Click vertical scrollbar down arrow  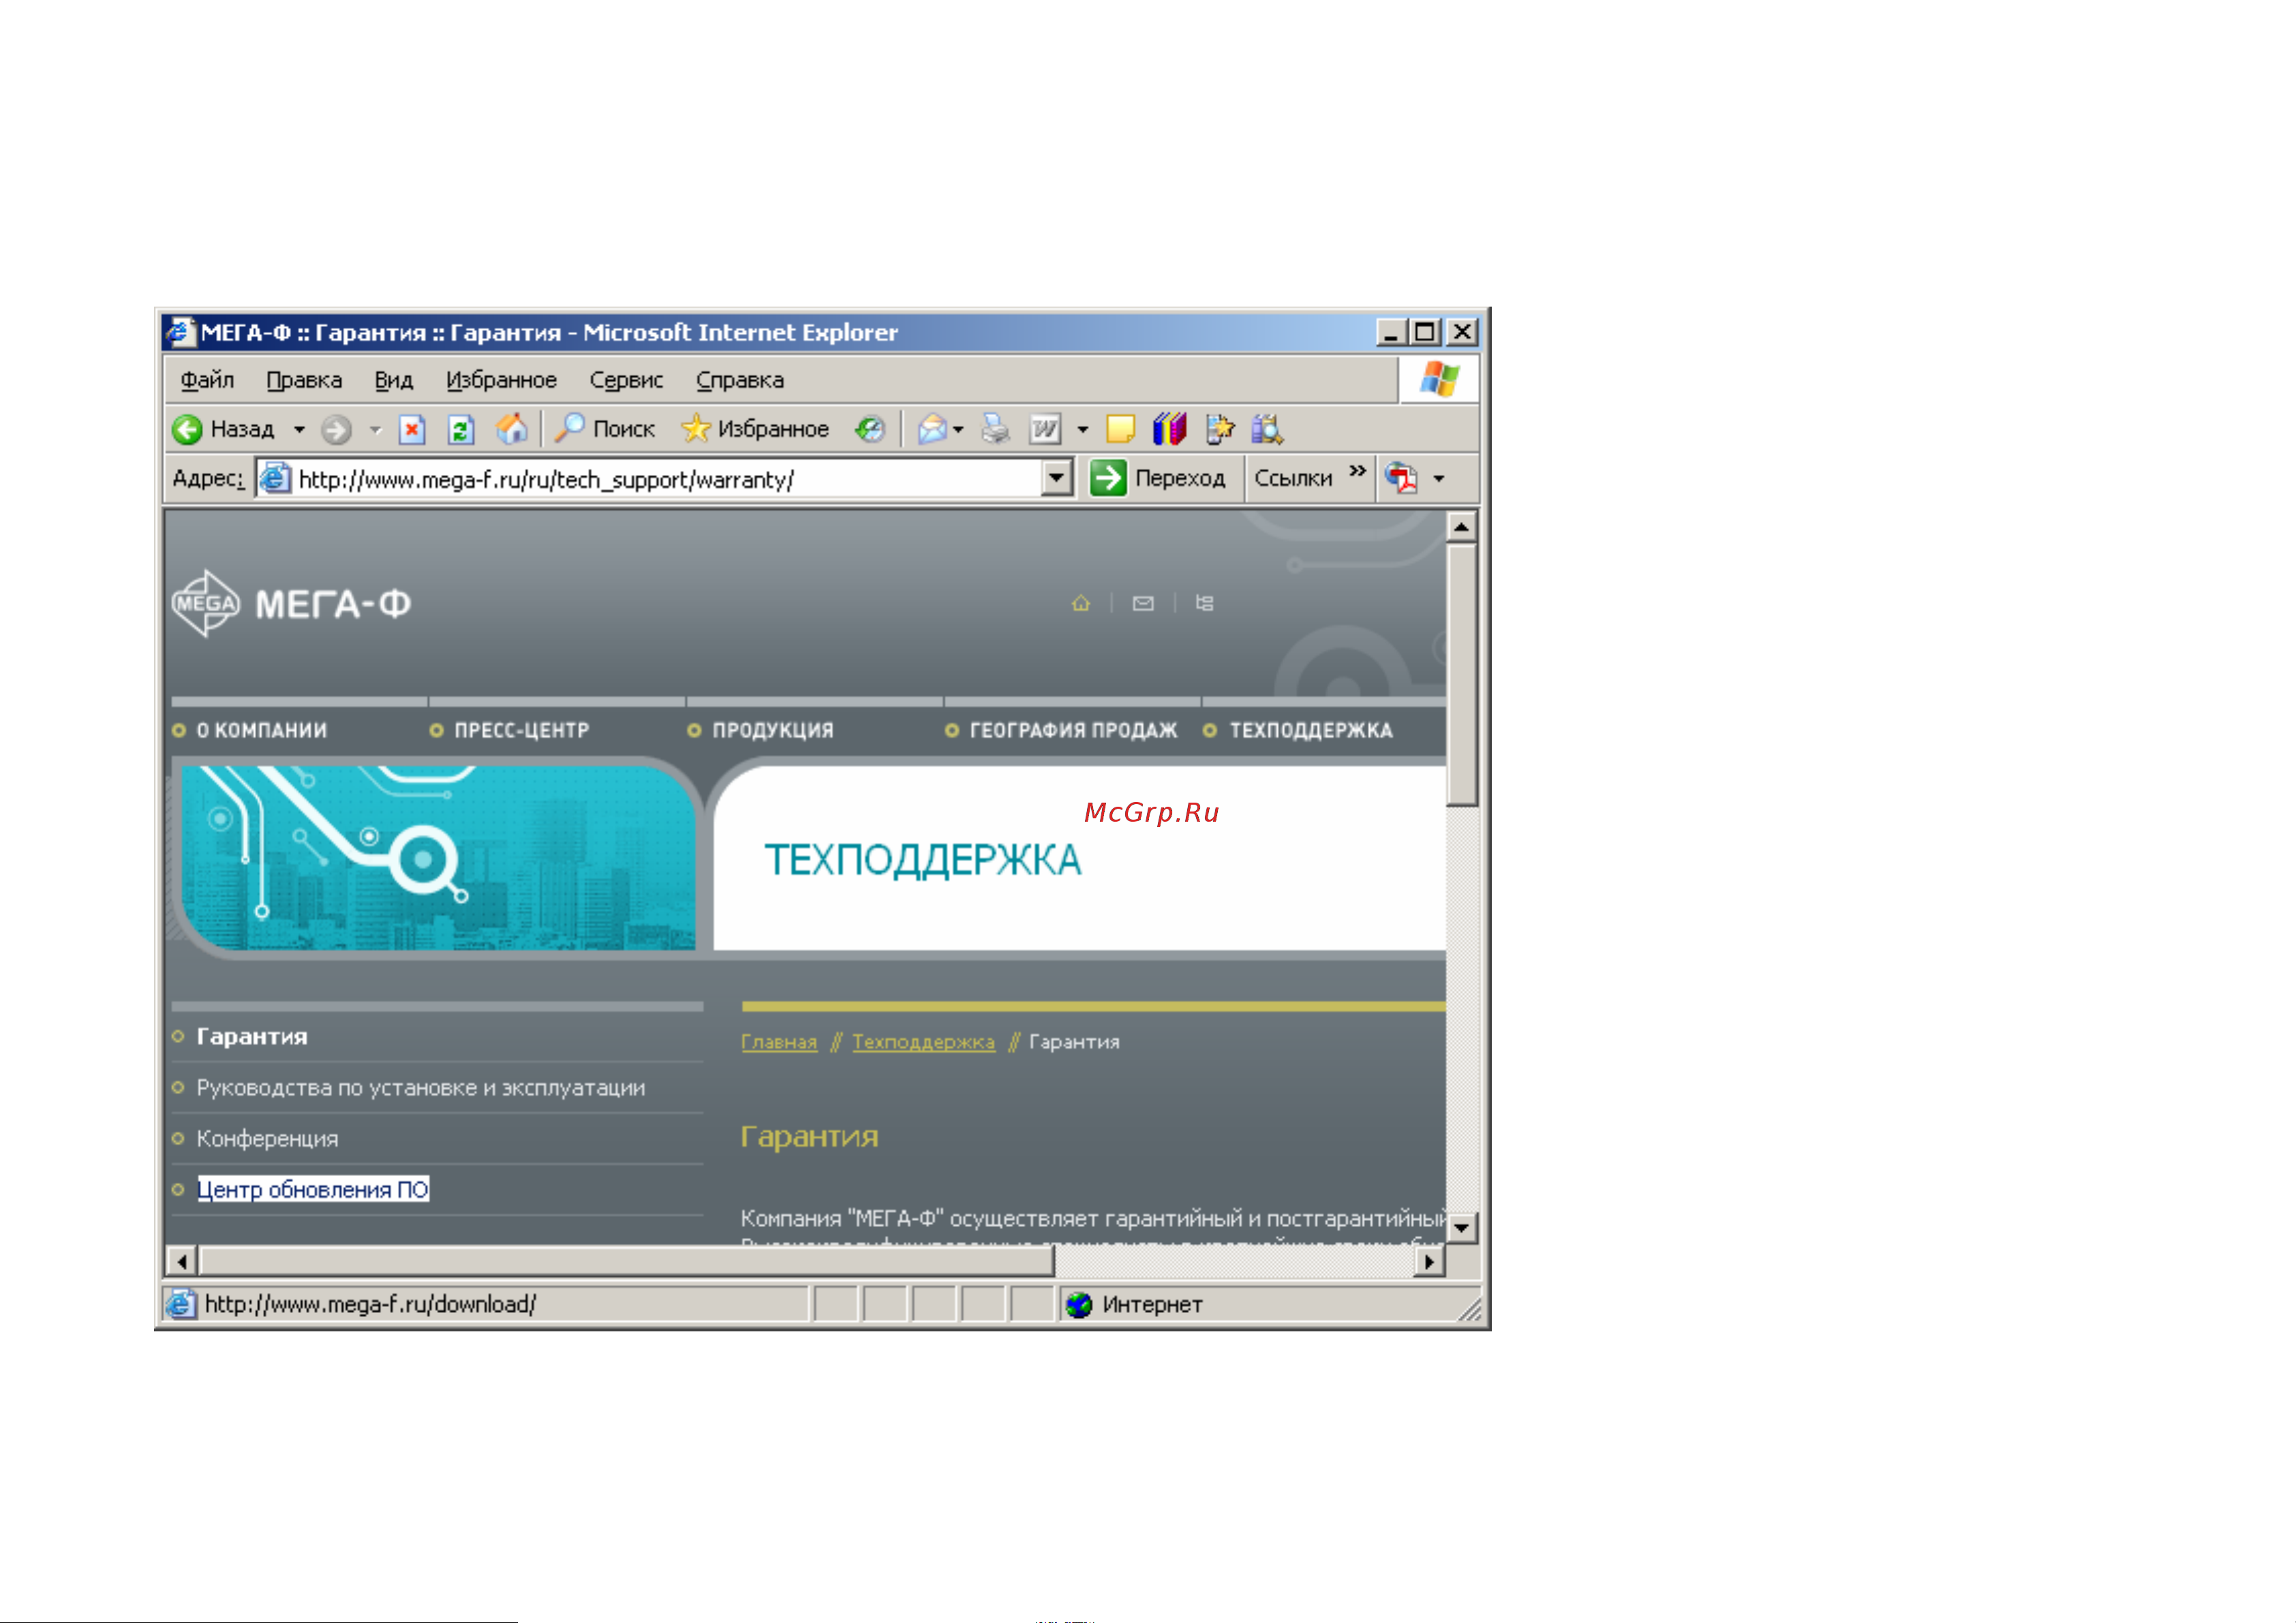pos(1461,1227)
